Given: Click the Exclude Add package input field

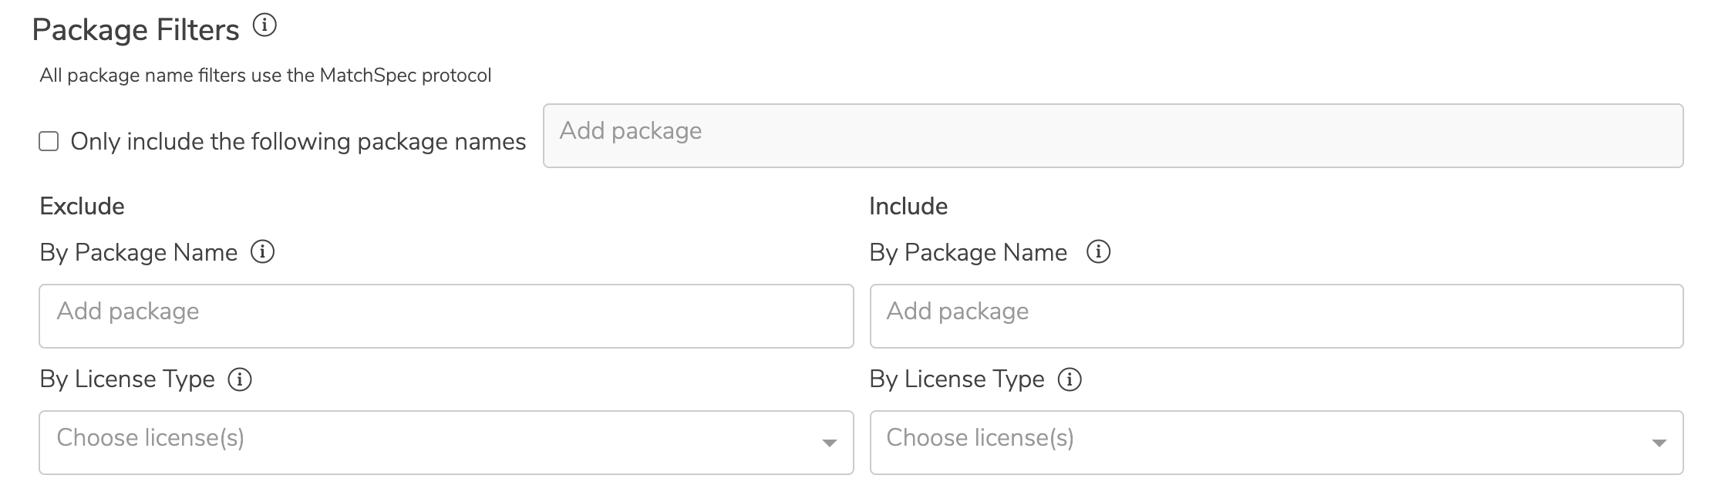Looking at the screenshot, I should coord(446,316).
